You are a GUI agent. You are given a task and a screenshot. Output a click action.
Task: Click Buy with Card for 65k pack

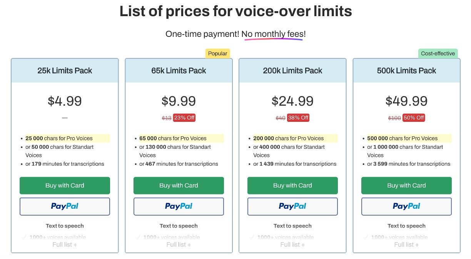coord(179,185)
